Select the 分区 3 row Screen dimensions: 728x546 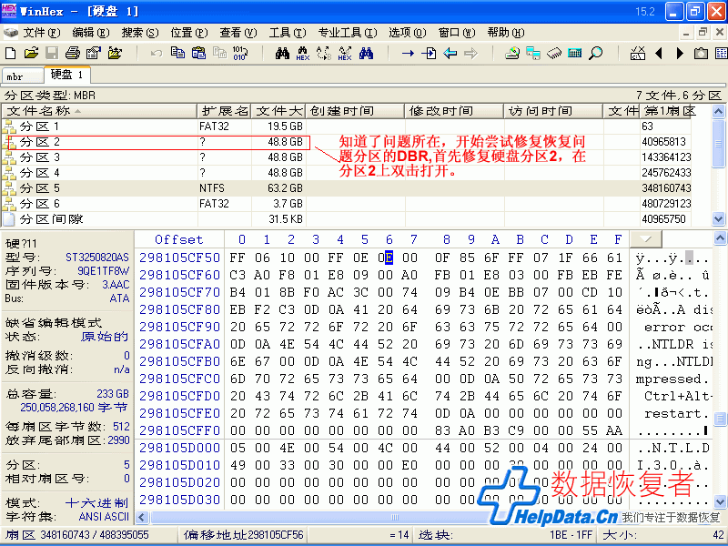click(x=347, y=157)
